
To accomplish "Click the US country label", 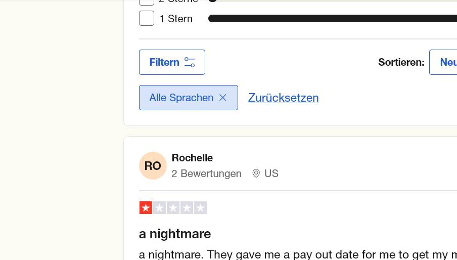I will click(x=271, y=174).
